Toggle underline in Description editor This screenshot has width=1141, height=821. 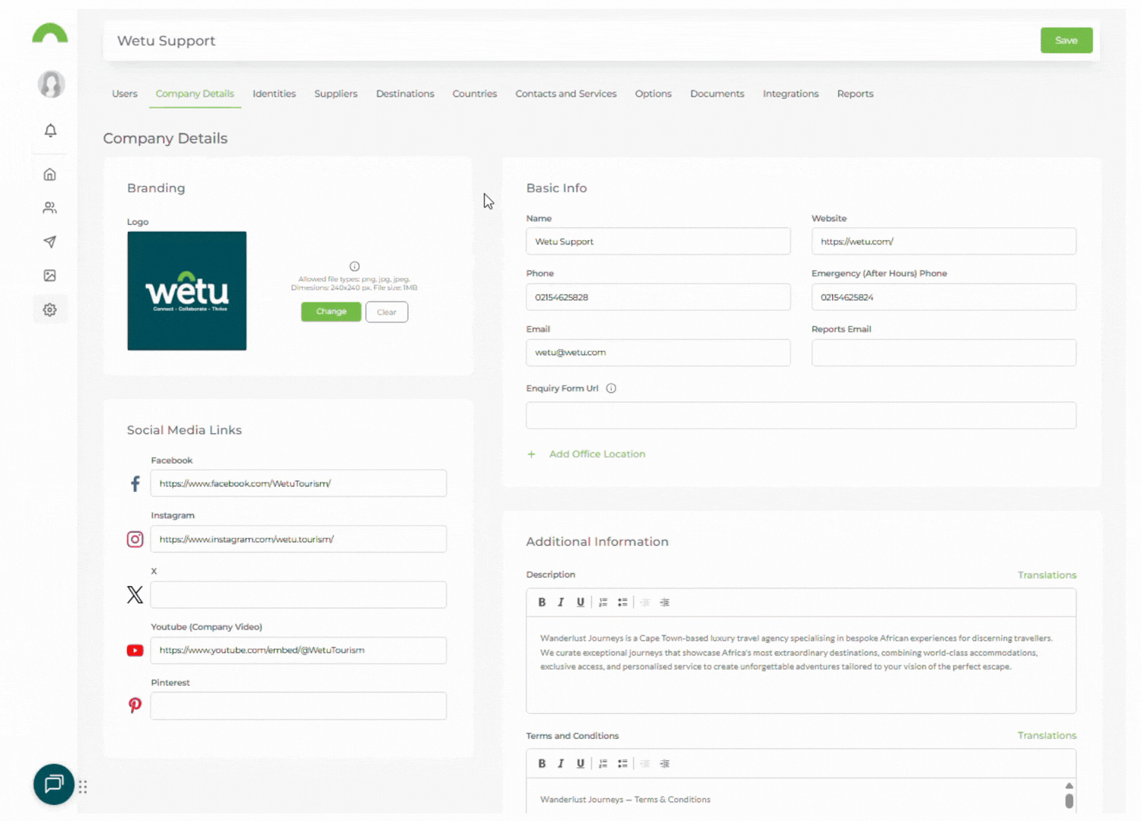580,602
